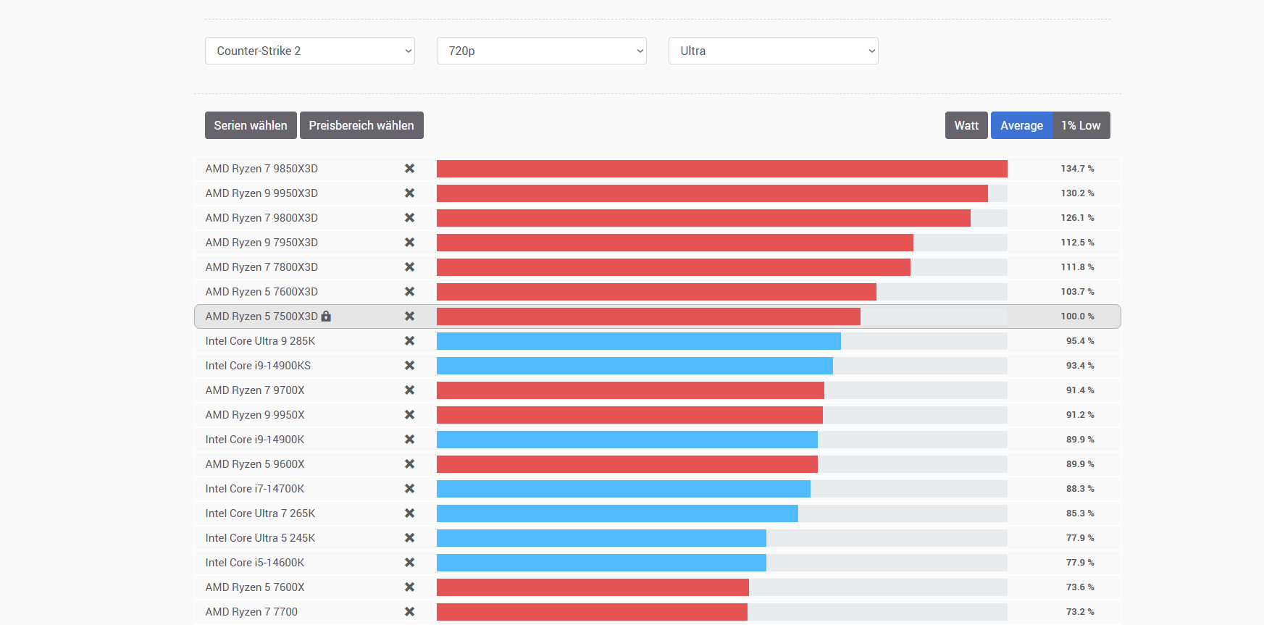Image resolution: width=1264 pixels, height=625 pixels.
Task: Click the 126.1 % value
Action: click(x=1077, y=218)
